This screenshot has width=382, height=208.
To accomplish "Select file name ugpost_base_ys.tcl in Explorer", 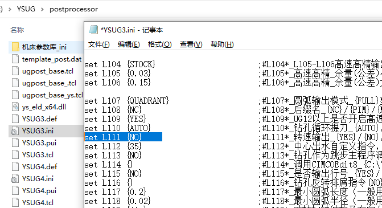I will 52,95.
